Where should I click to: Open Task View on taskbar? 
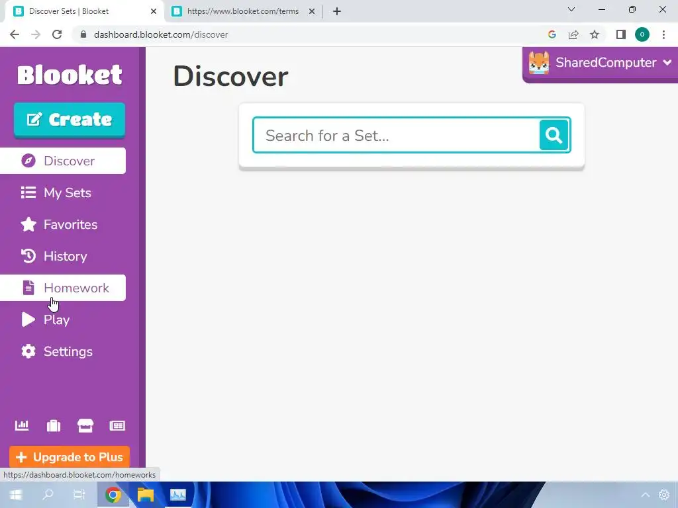[x=79, y=495]
